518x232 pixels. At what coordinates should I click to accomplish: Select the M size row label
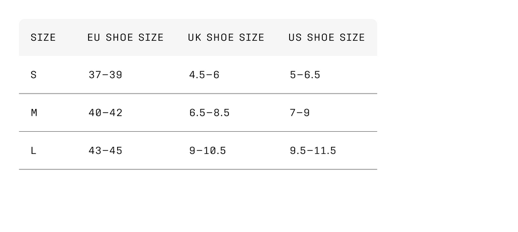pos(34,113)
